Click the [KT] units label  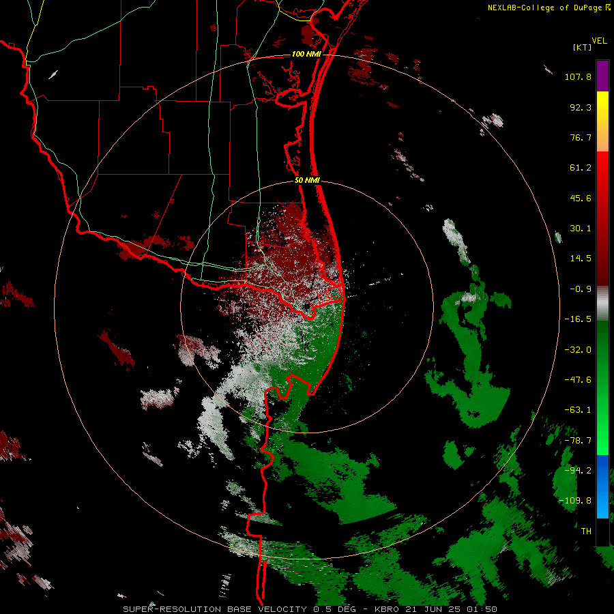[x=583, y=47]
